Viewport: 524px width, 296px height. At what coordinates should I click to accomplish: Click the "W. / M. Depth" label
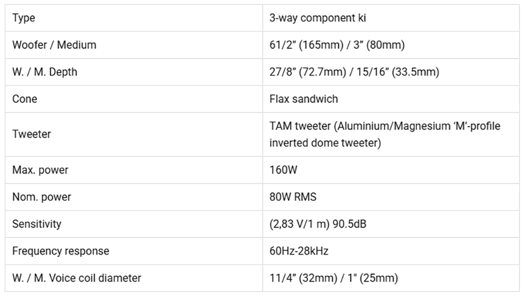coord(44,72)
